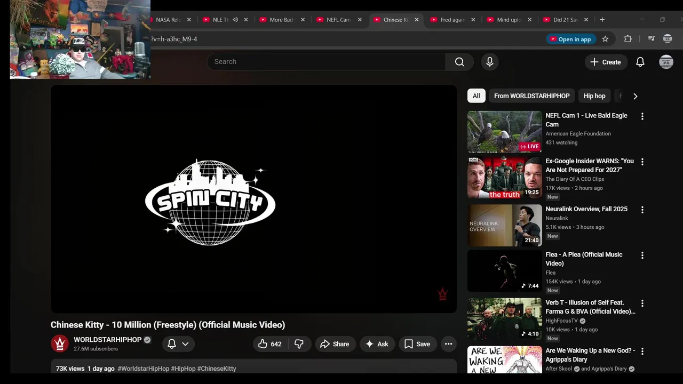683x384 pixels.
Task: Open the account avatar menu
Action: pos(666,62)
